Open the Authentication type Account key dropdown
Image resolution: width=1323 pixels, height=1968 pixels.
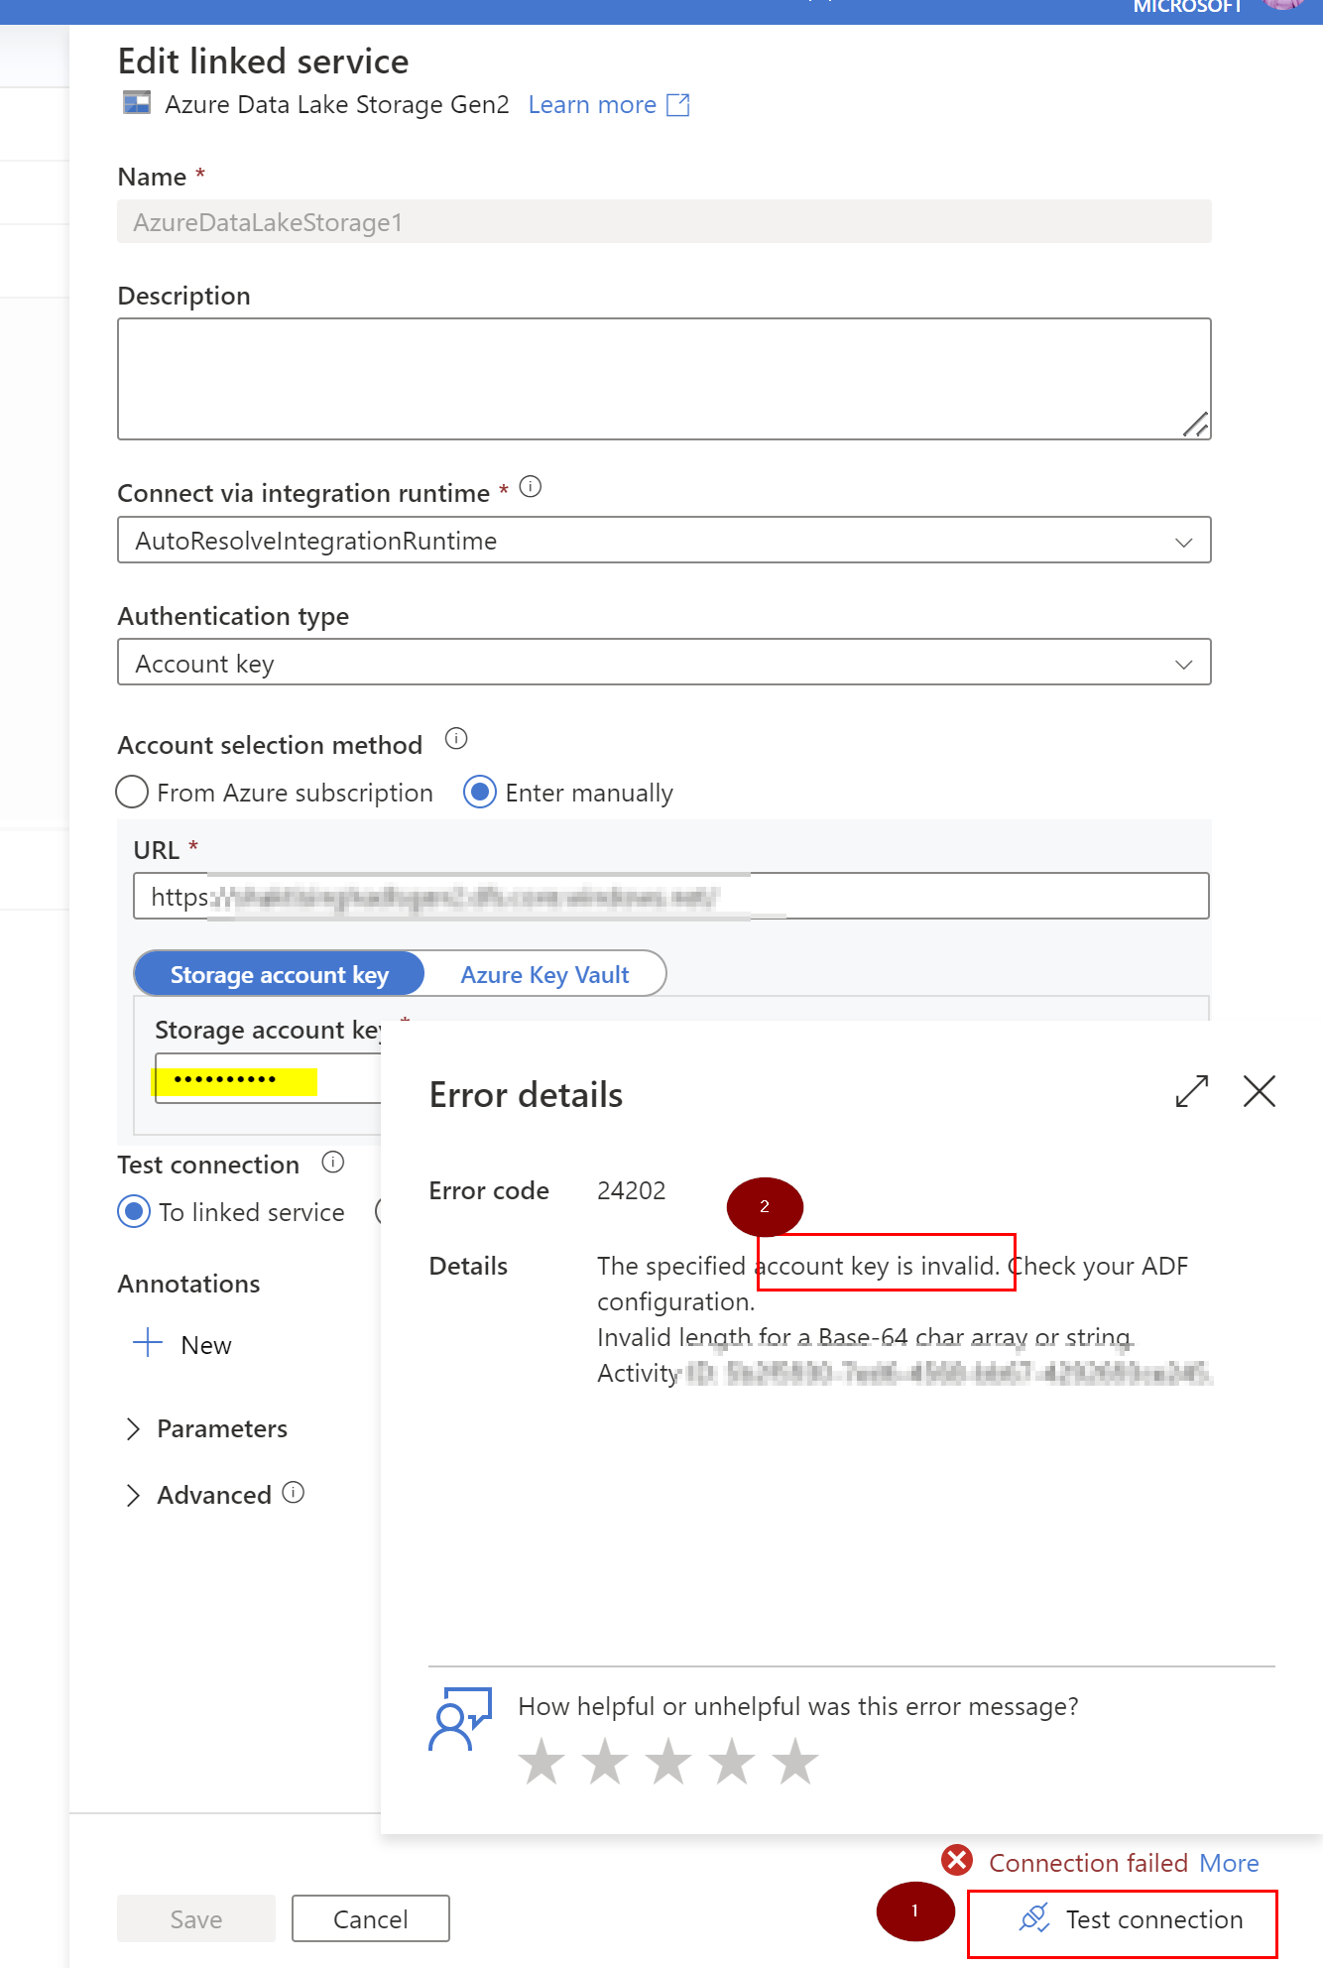(x=664, y=663)
